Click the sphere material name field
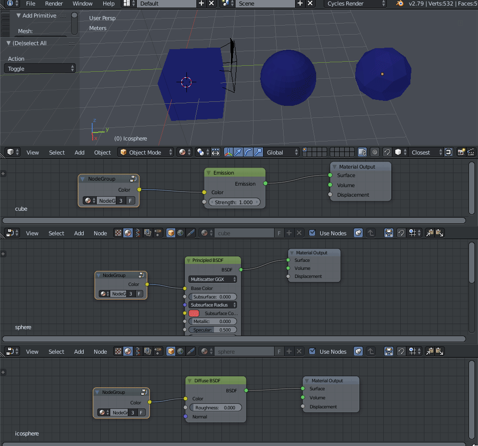 point(244,352)
